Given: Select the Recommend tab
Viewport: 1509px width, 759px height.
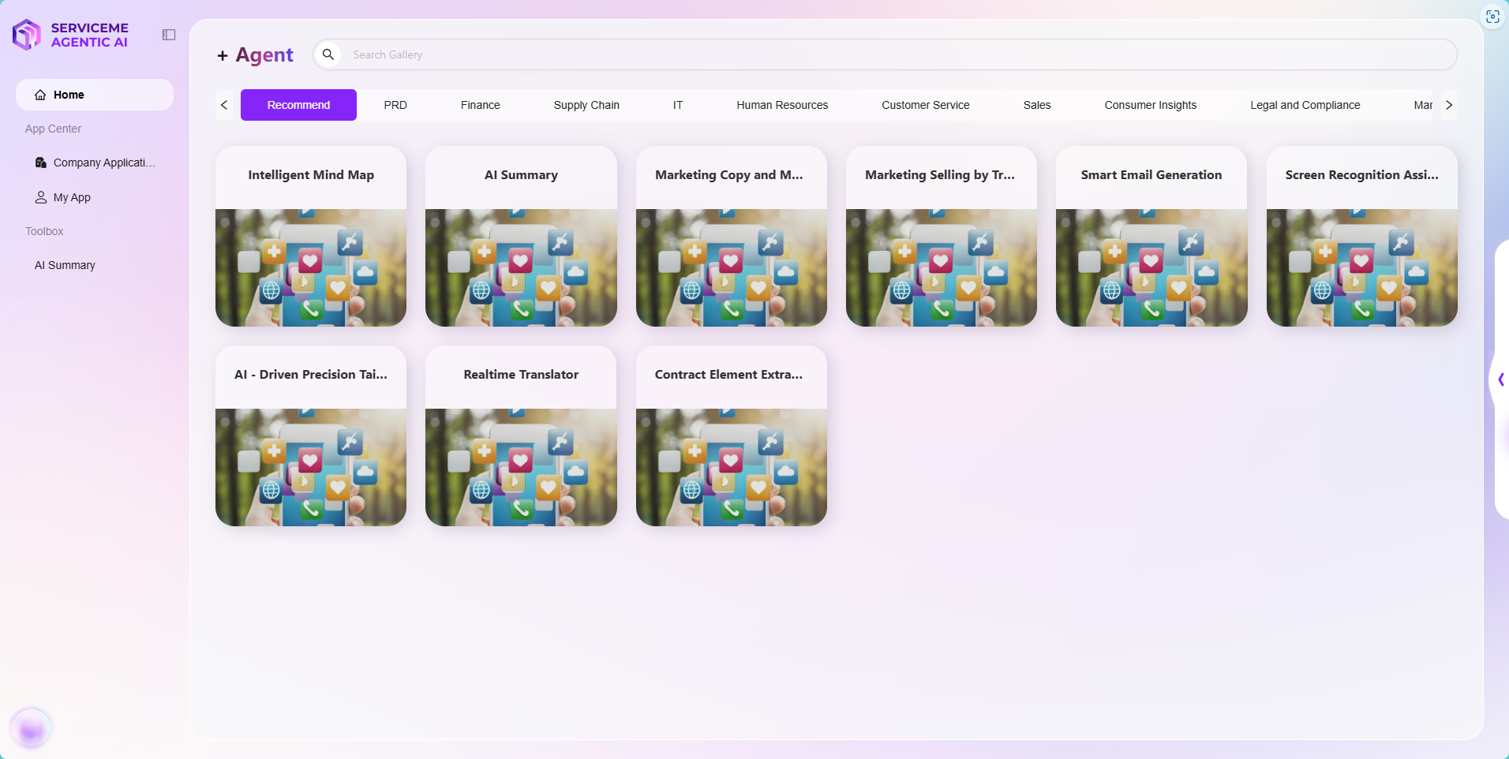Looking at the screenshot, I should [298, 105].
